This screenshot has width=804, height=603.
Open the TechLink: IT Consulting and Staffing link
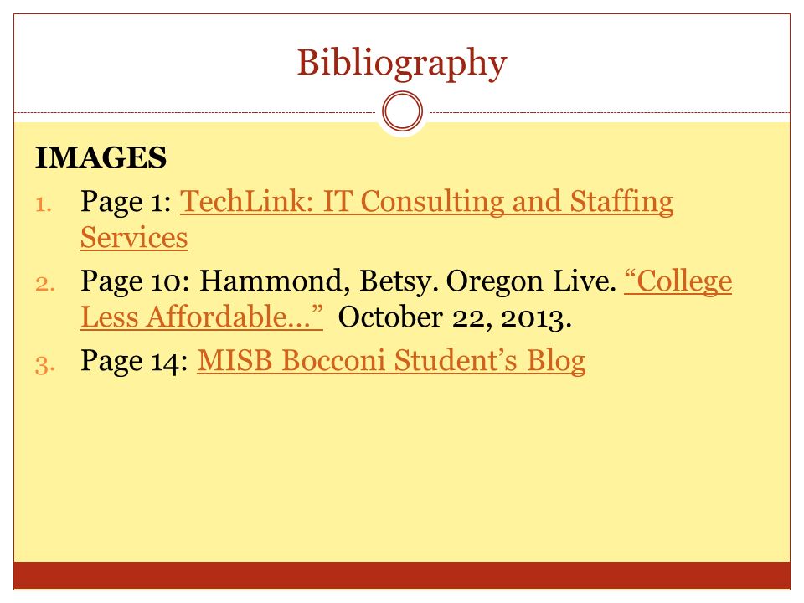[x=426, y=202]
